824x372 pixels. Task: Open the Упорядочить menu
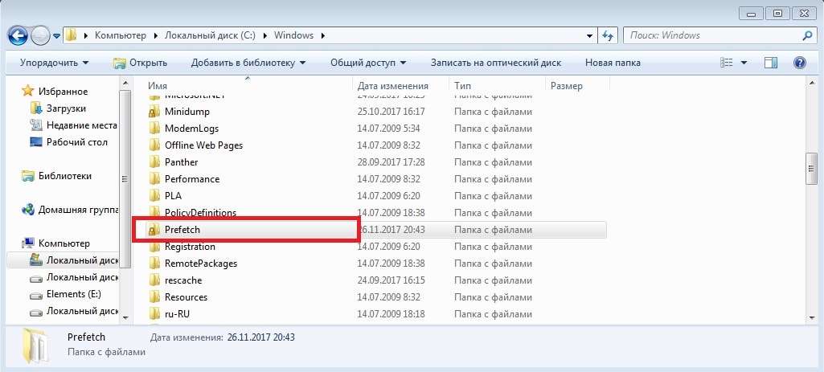click(54, 63)
